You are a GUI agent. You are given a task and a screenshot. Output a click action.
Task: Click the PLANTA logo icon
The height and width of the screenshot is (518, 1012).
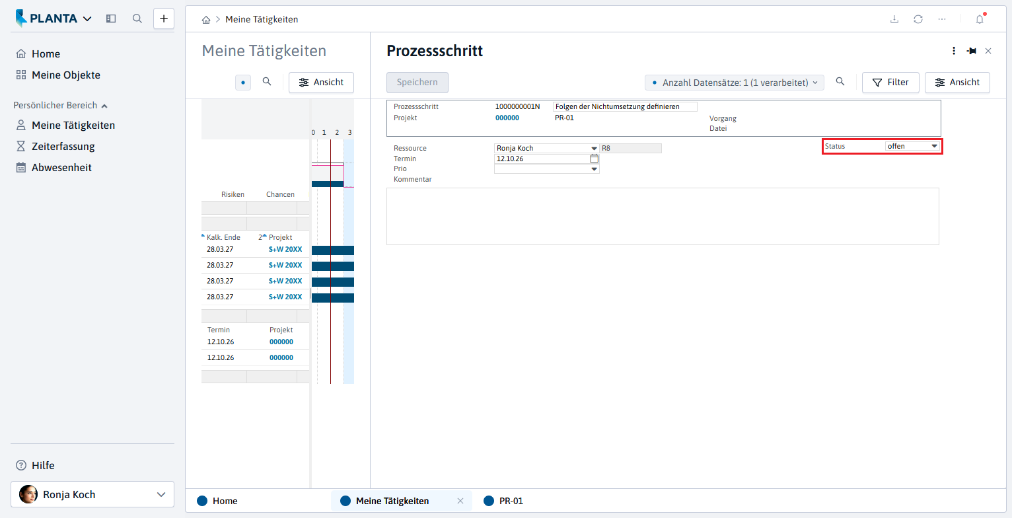(x=21, y=18)
